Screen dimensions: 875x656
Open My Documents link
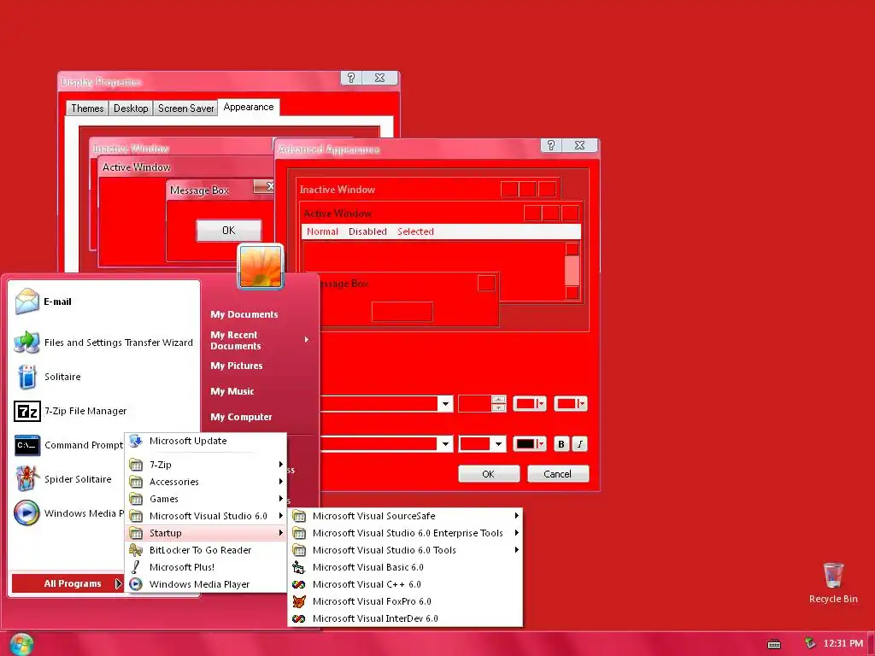click(x=244, y=314)
